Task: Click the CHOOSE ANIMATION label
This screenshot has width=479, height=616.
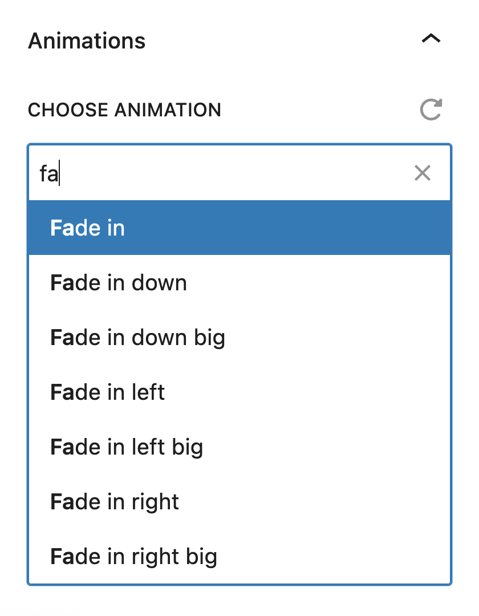Action: [124, 110]
